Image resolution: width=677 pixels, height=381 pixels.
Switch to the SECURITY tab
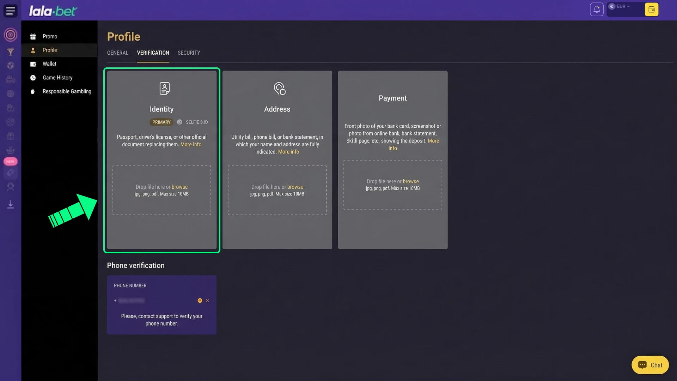click(x=189, y=53)
